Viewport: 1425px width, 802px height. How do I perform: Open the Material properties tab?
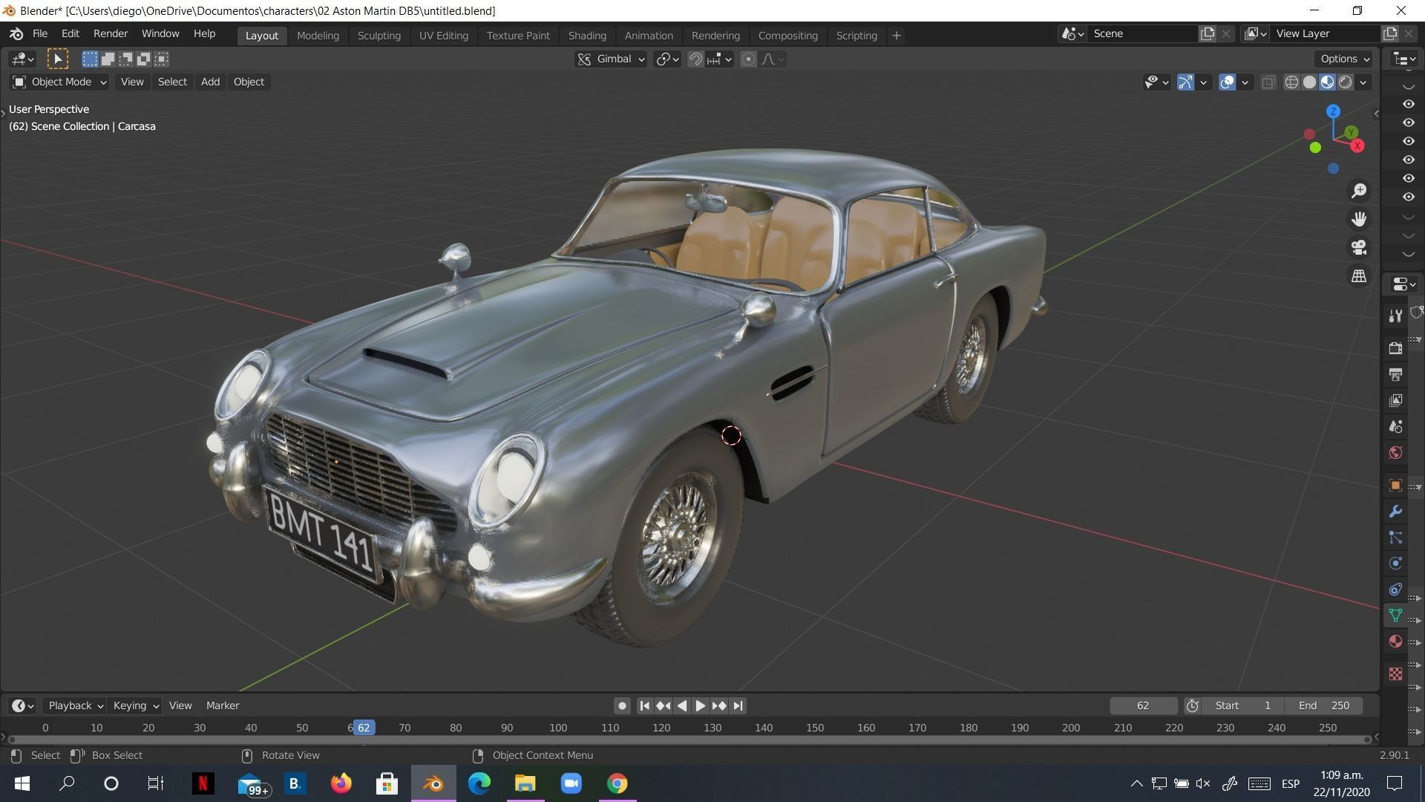point(1395,641)
